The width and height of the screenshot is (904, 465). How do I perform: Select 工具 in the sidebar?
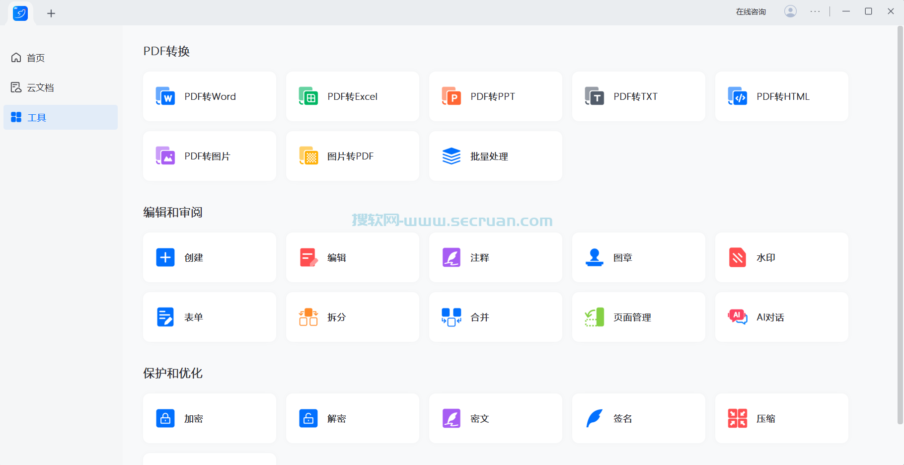(61, 117)
